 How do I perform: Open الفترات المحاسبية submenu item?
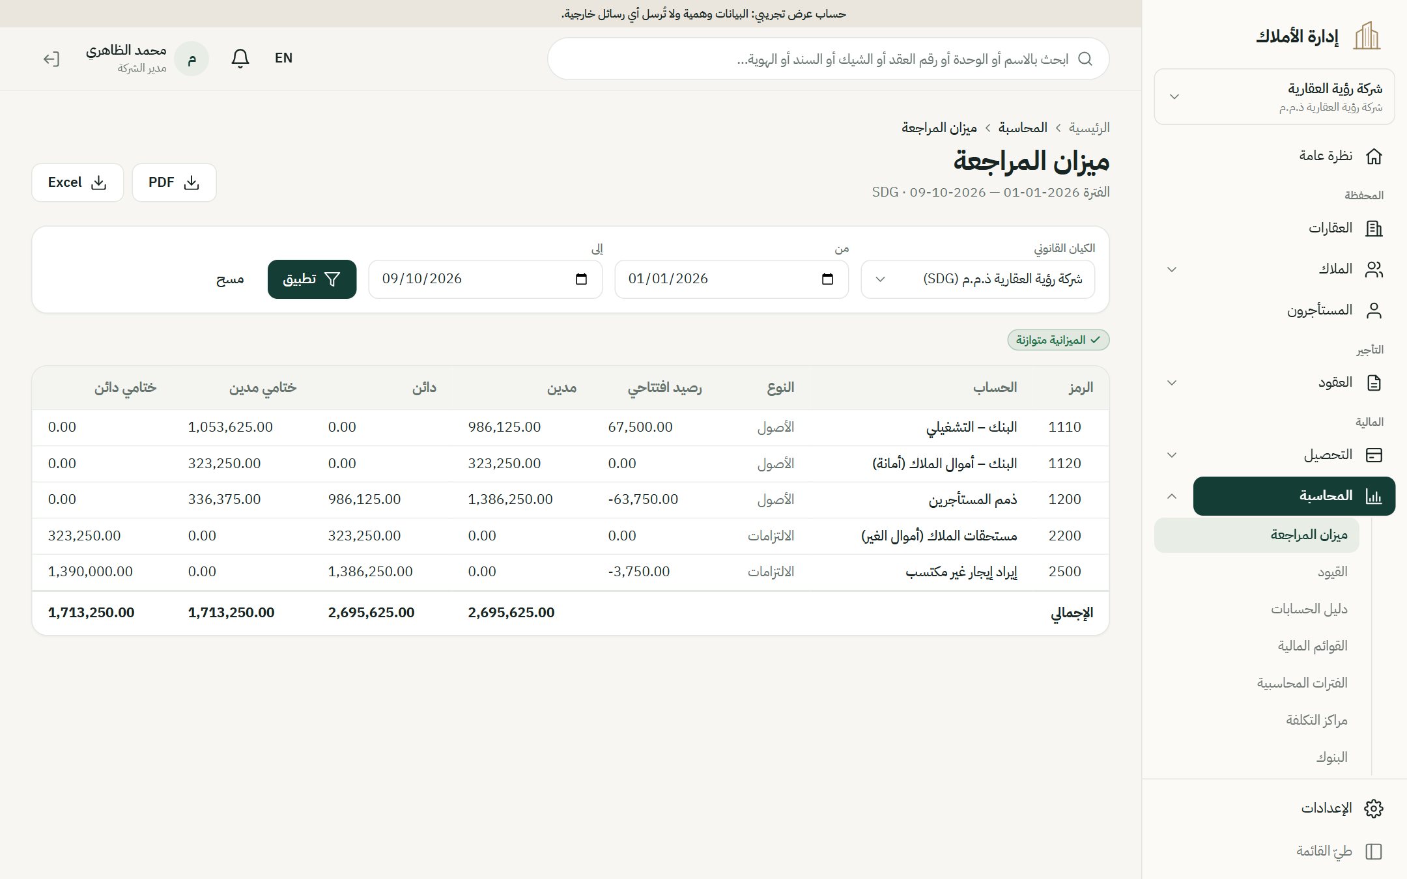coord(1257,684)
